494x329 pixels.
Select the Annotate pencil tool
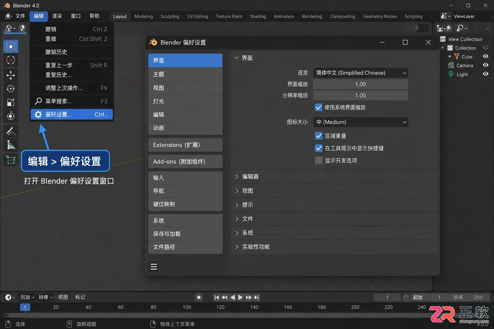pos(11,131)
